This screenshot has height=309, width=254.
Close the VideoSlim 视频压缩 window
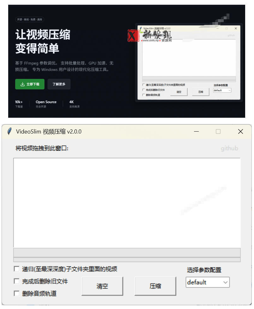pyautogui.click(x=240, y=131)
